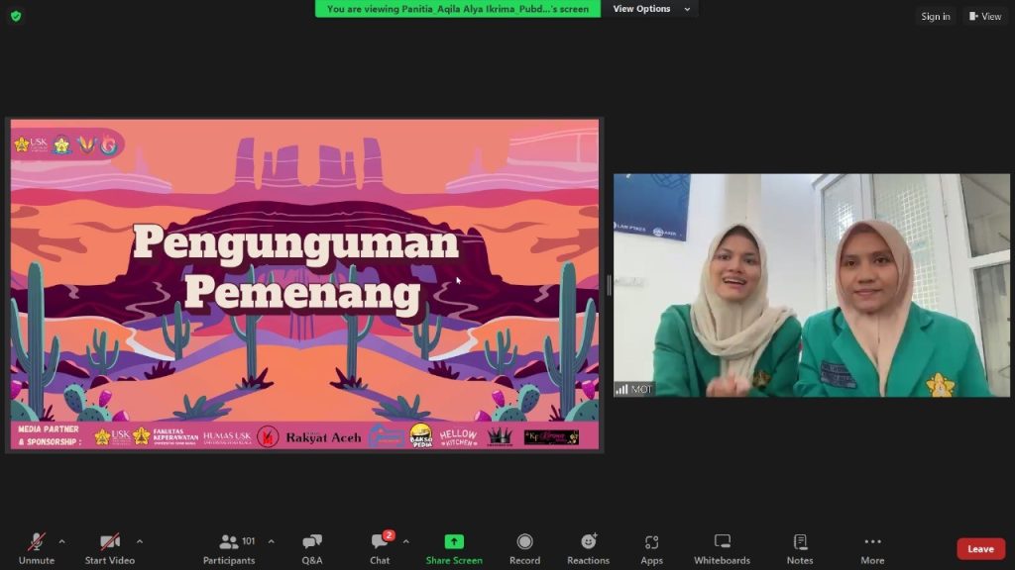1015x570 pixels.
Task: Open Chat with unread messages
Action: point(380,547)
